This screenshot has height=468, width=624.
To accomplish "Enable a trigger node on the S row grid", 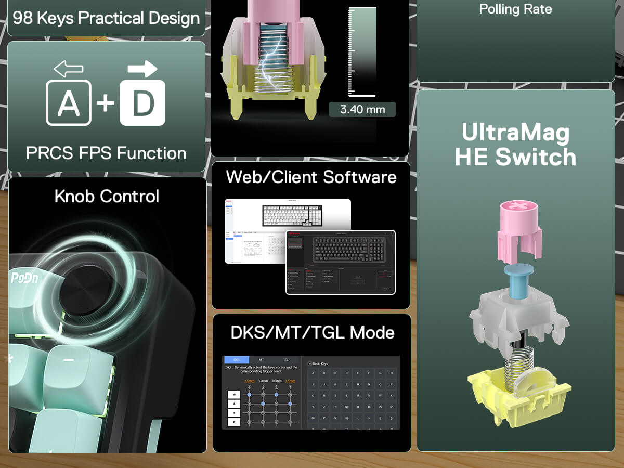I will pyautogui.click(x=249, y=412).
